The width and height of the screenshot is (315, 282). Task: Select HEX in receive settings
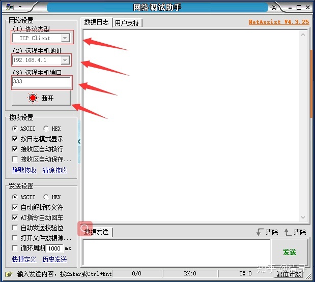[x=52, y=129]
